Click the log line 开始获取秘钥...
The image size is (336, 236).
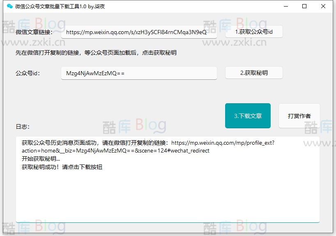pyautogui.click(x=41, y=159)
